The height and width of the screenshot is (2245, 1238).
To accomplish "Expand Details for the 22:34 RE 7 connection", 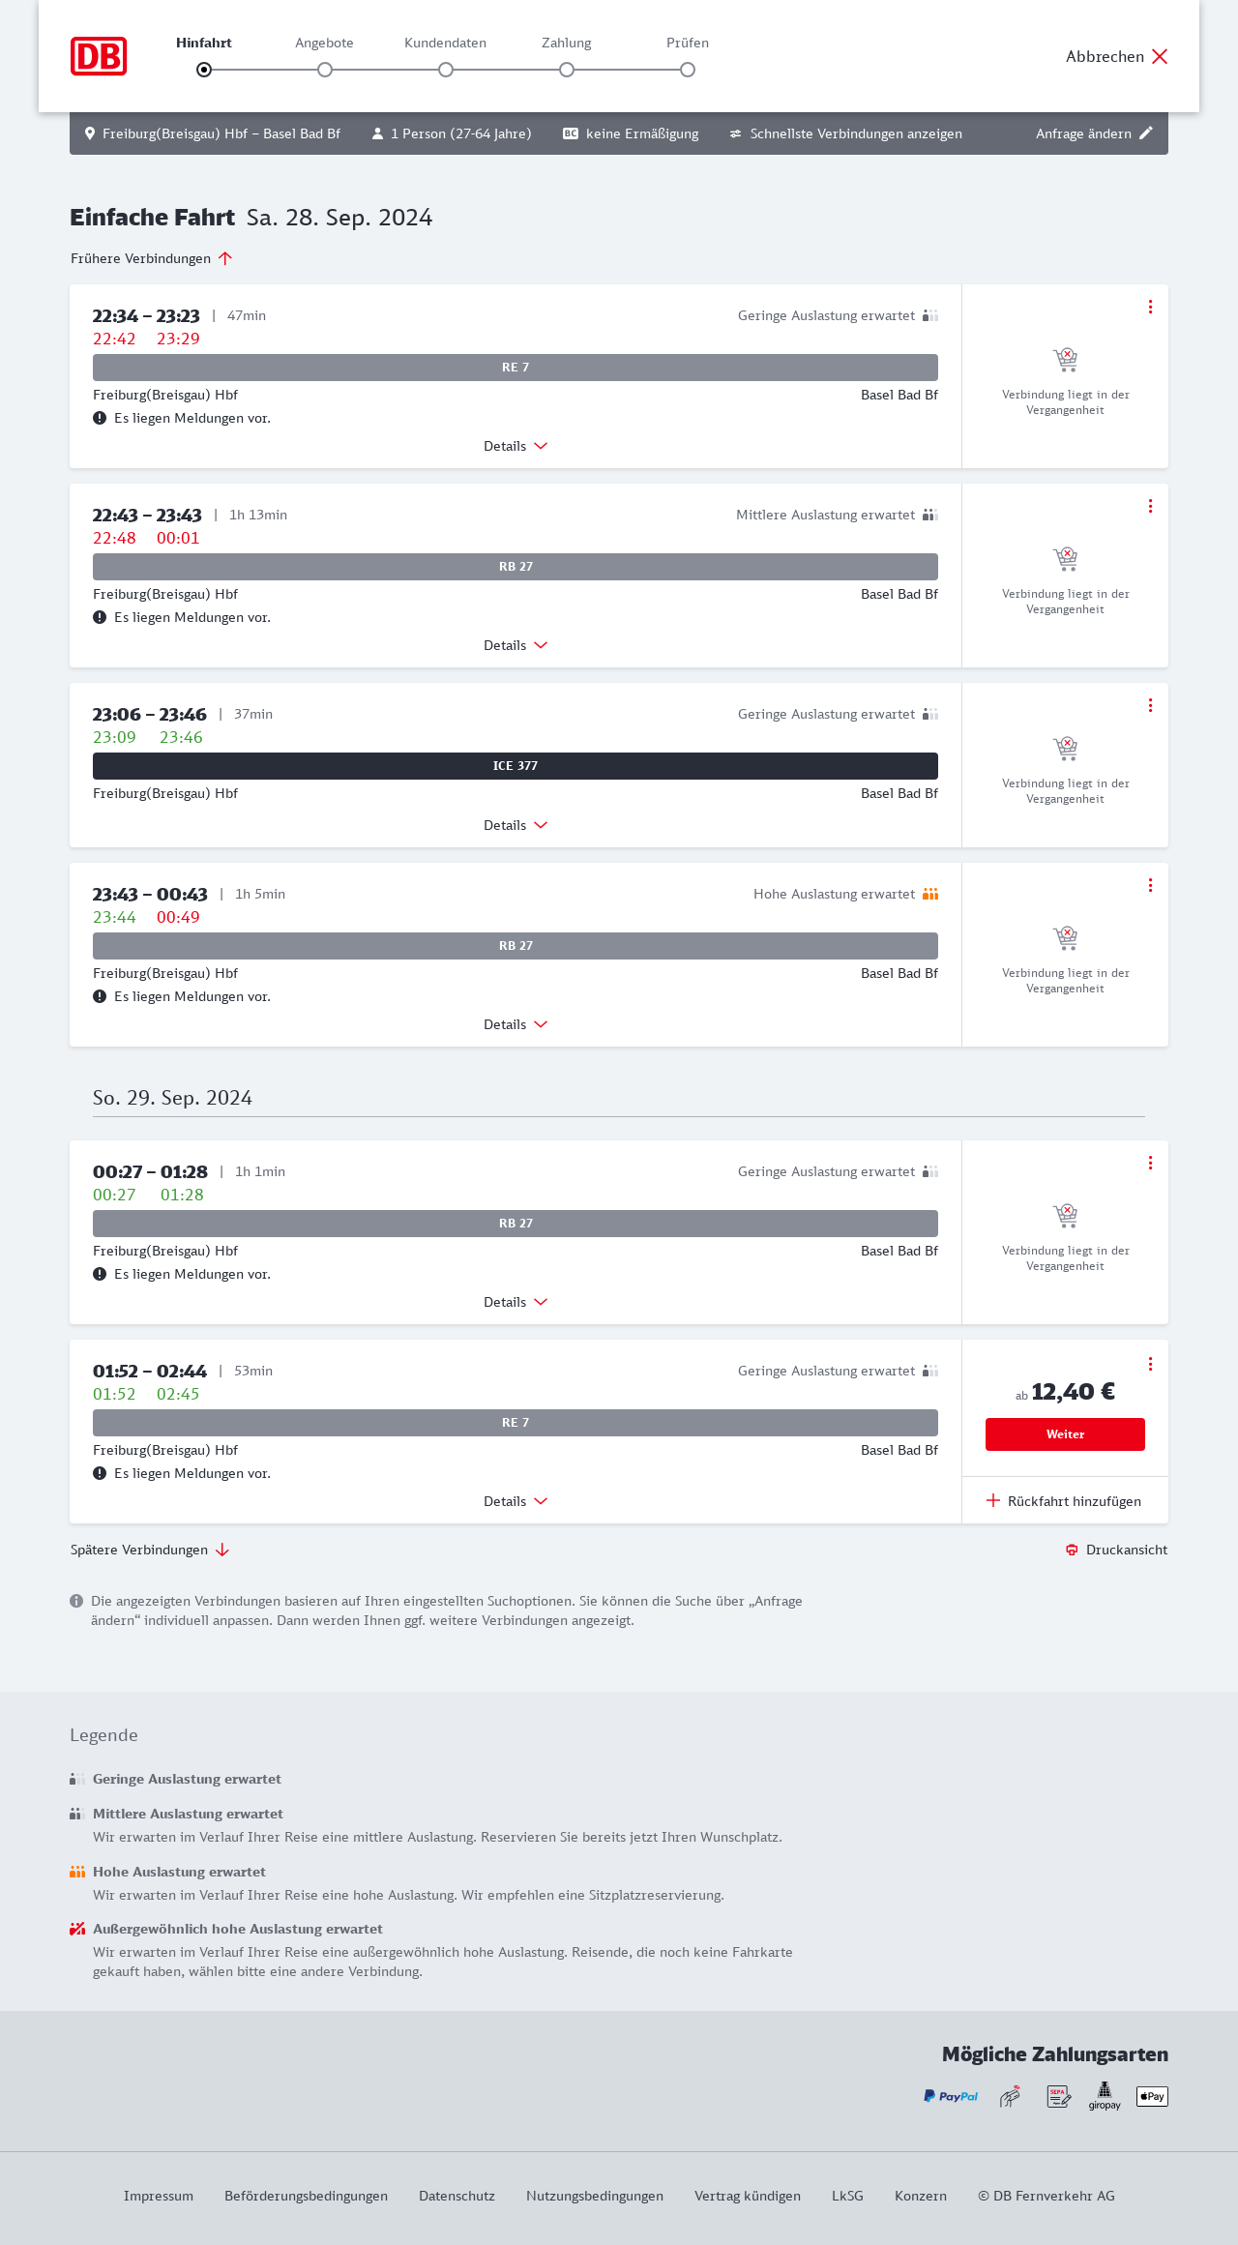I will (x=516, y=446).
